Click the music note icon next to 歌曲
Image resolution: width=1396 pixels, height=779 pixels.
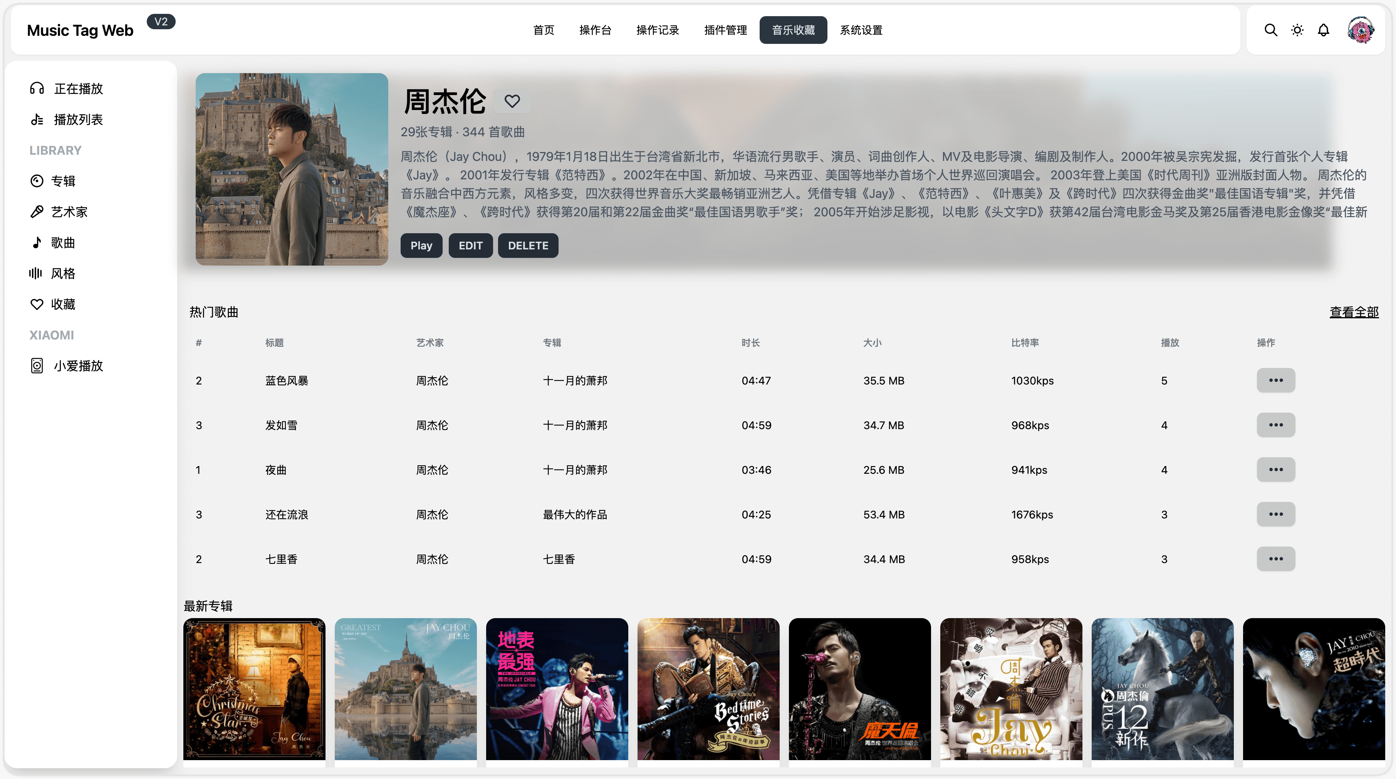37,242
